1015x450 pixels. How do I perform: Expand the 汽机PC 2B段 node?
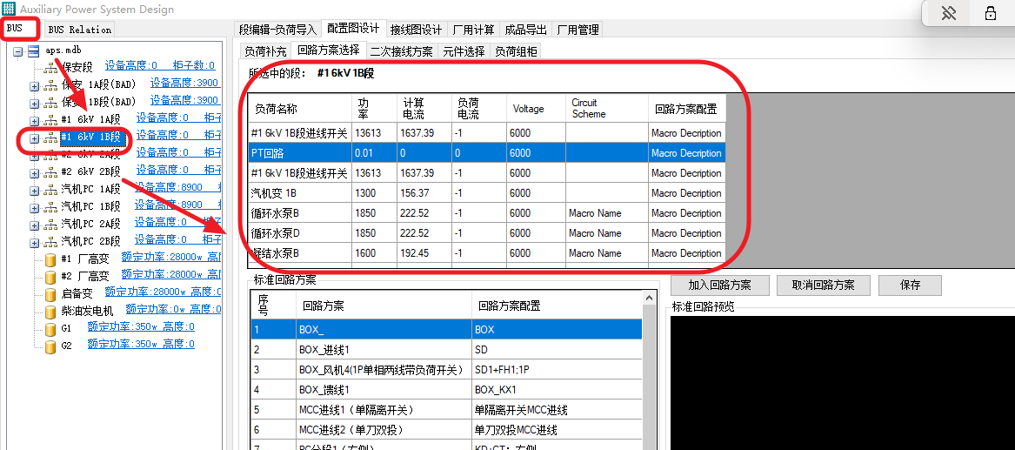click(x=34, y=243)
